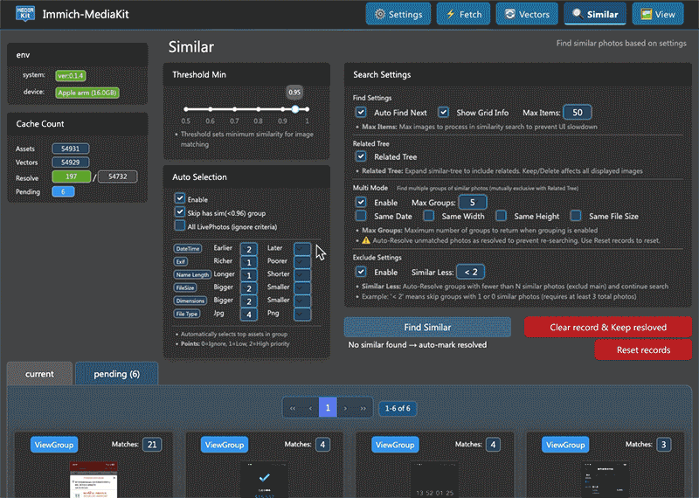Click the Pending count badge 6
Image resolution: width=699 pixels, height=498 pixels.
63,191
